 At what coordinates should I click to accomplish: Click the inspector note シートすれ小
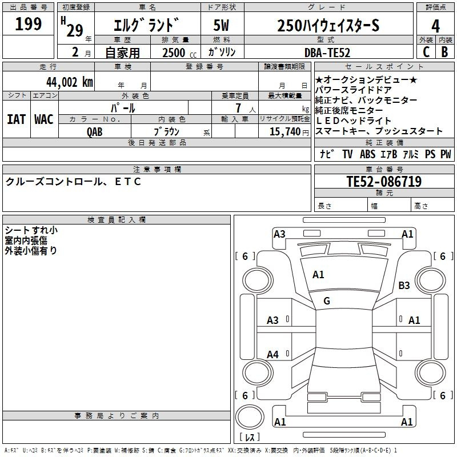[x=31, y=230]
